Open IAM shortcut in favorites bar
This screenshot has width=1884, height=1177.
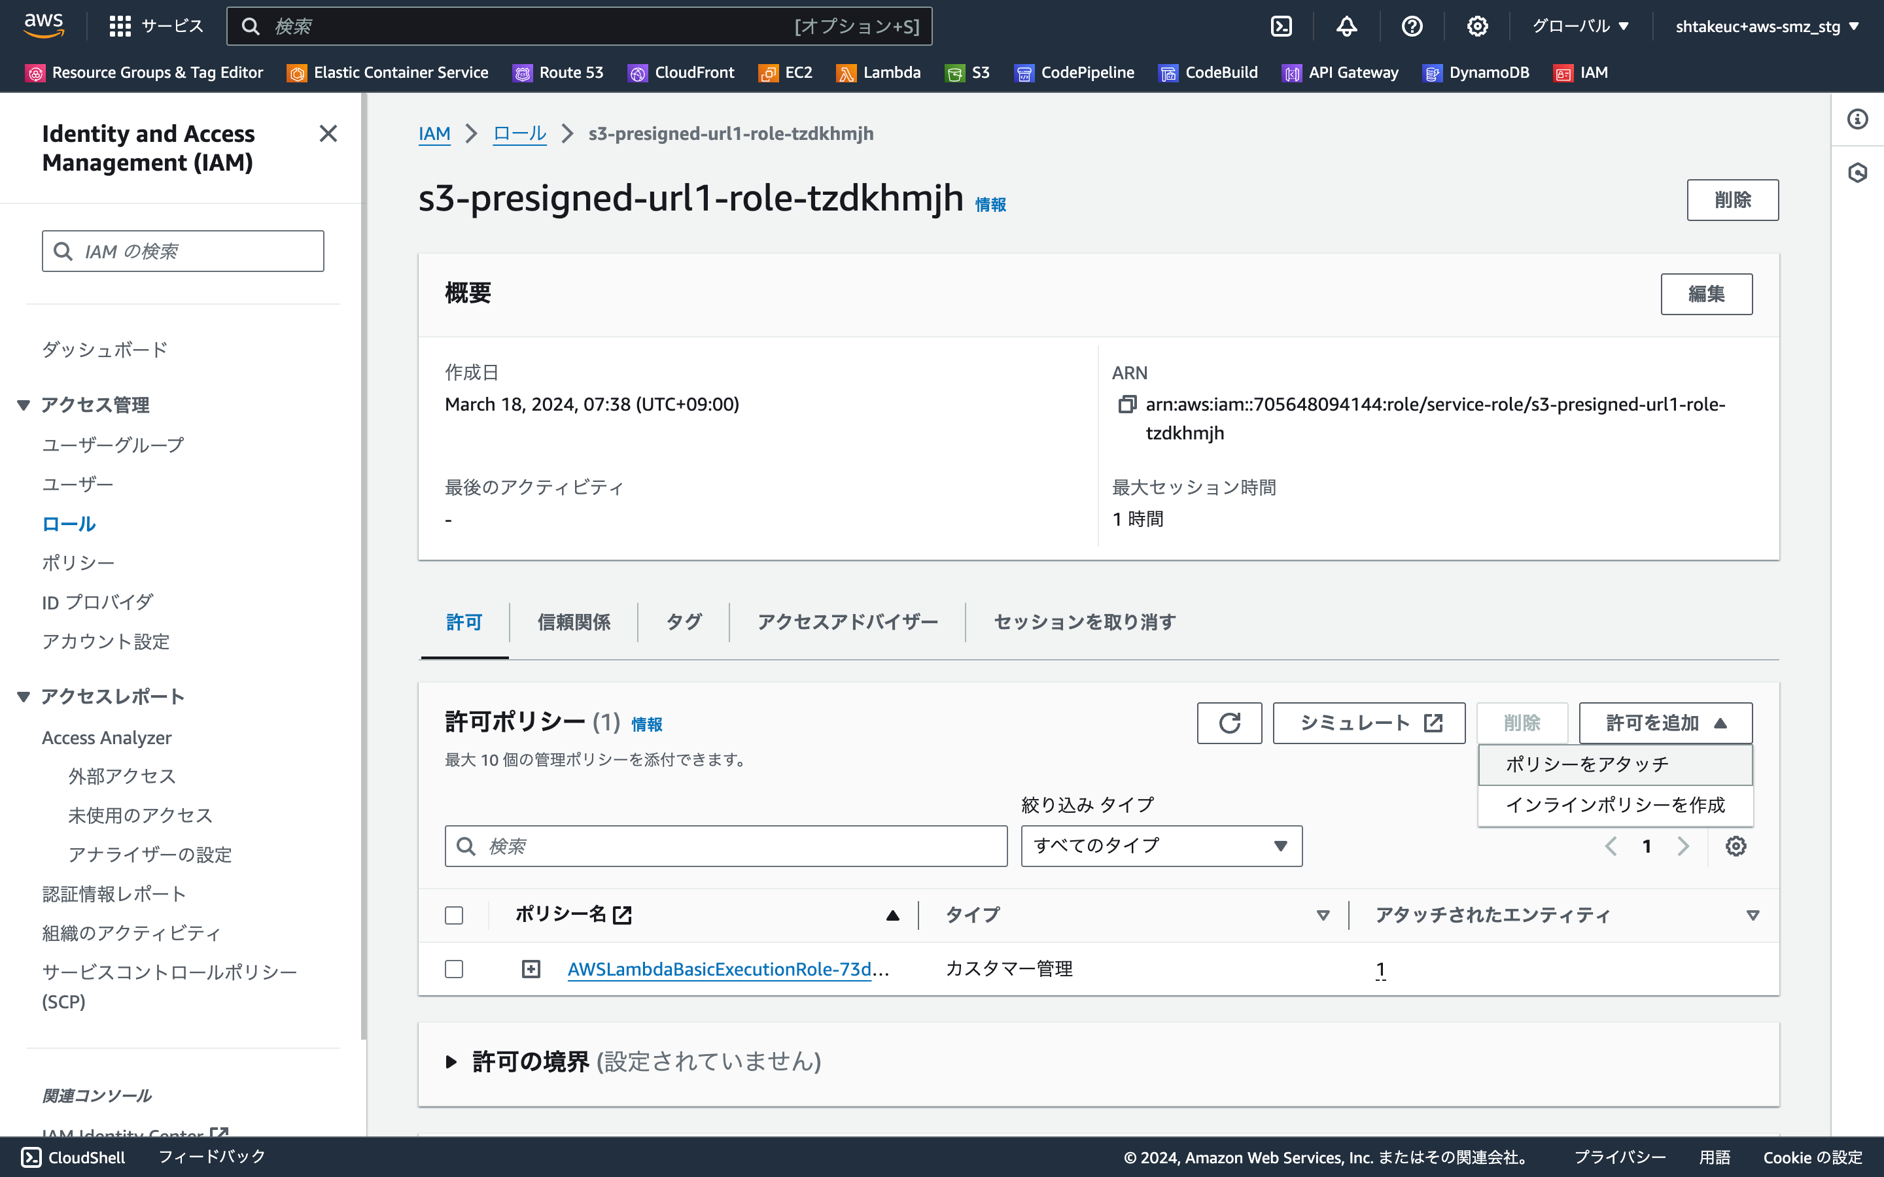(1581, 73)
